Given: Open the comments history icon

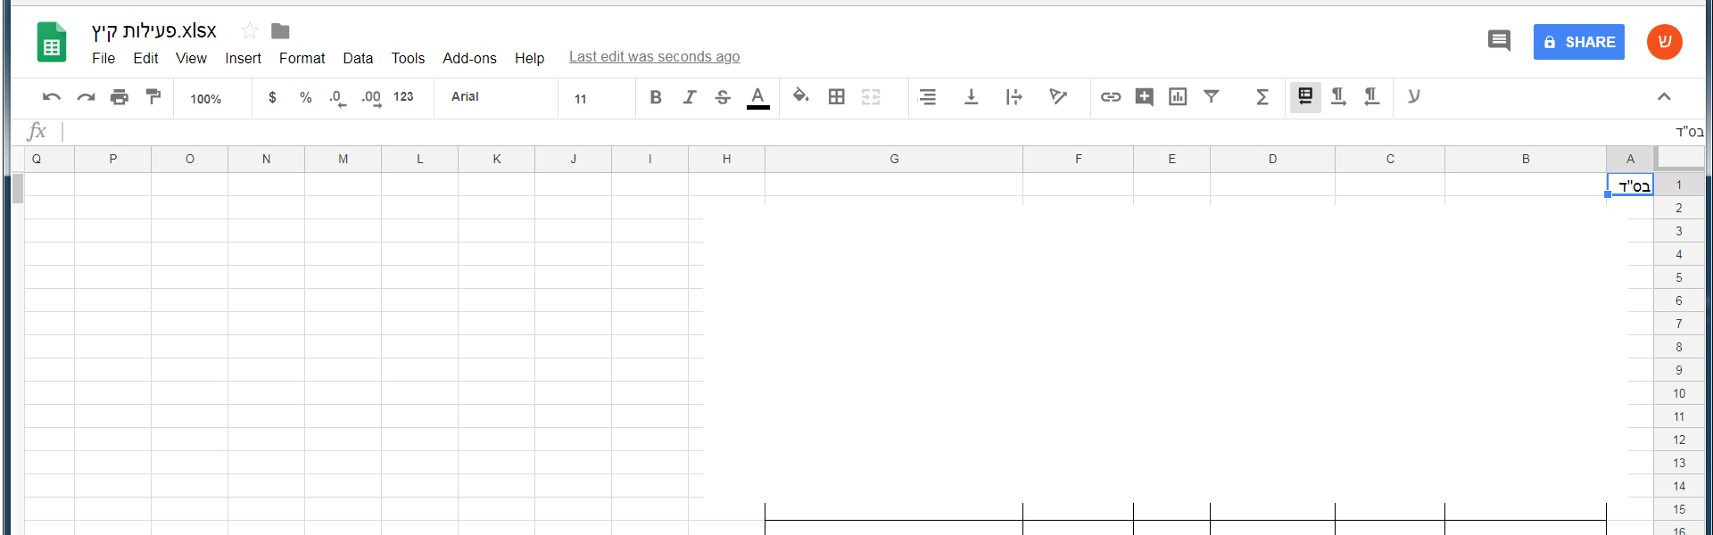Looking at the screenshot, I should point(1499,41).
